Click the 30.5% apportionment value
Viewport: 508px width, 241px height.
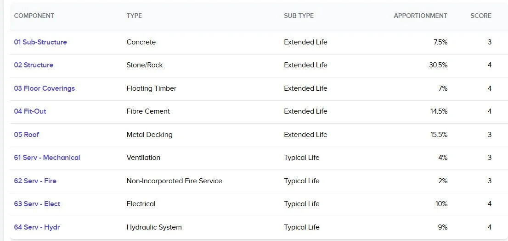[438, 65]
